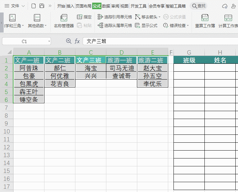Screen dimensions: 238x192
Task: Select cell 旅游一班
Action: [x=121, y=60]
